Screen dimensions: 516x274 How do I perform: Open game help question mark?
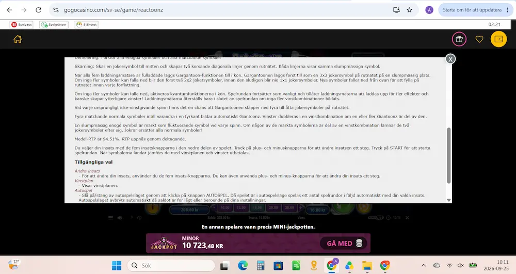click(132, 218)
